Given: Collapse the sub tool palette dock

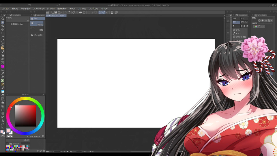Looking at the screenshot, I should 31,12.
